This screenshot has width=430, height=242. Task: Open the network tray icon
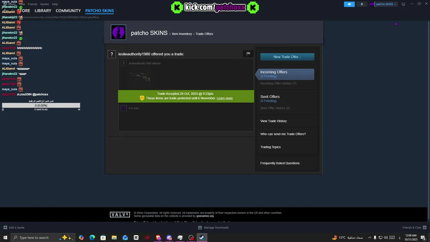pyautogui.click(x=380, y=238)
